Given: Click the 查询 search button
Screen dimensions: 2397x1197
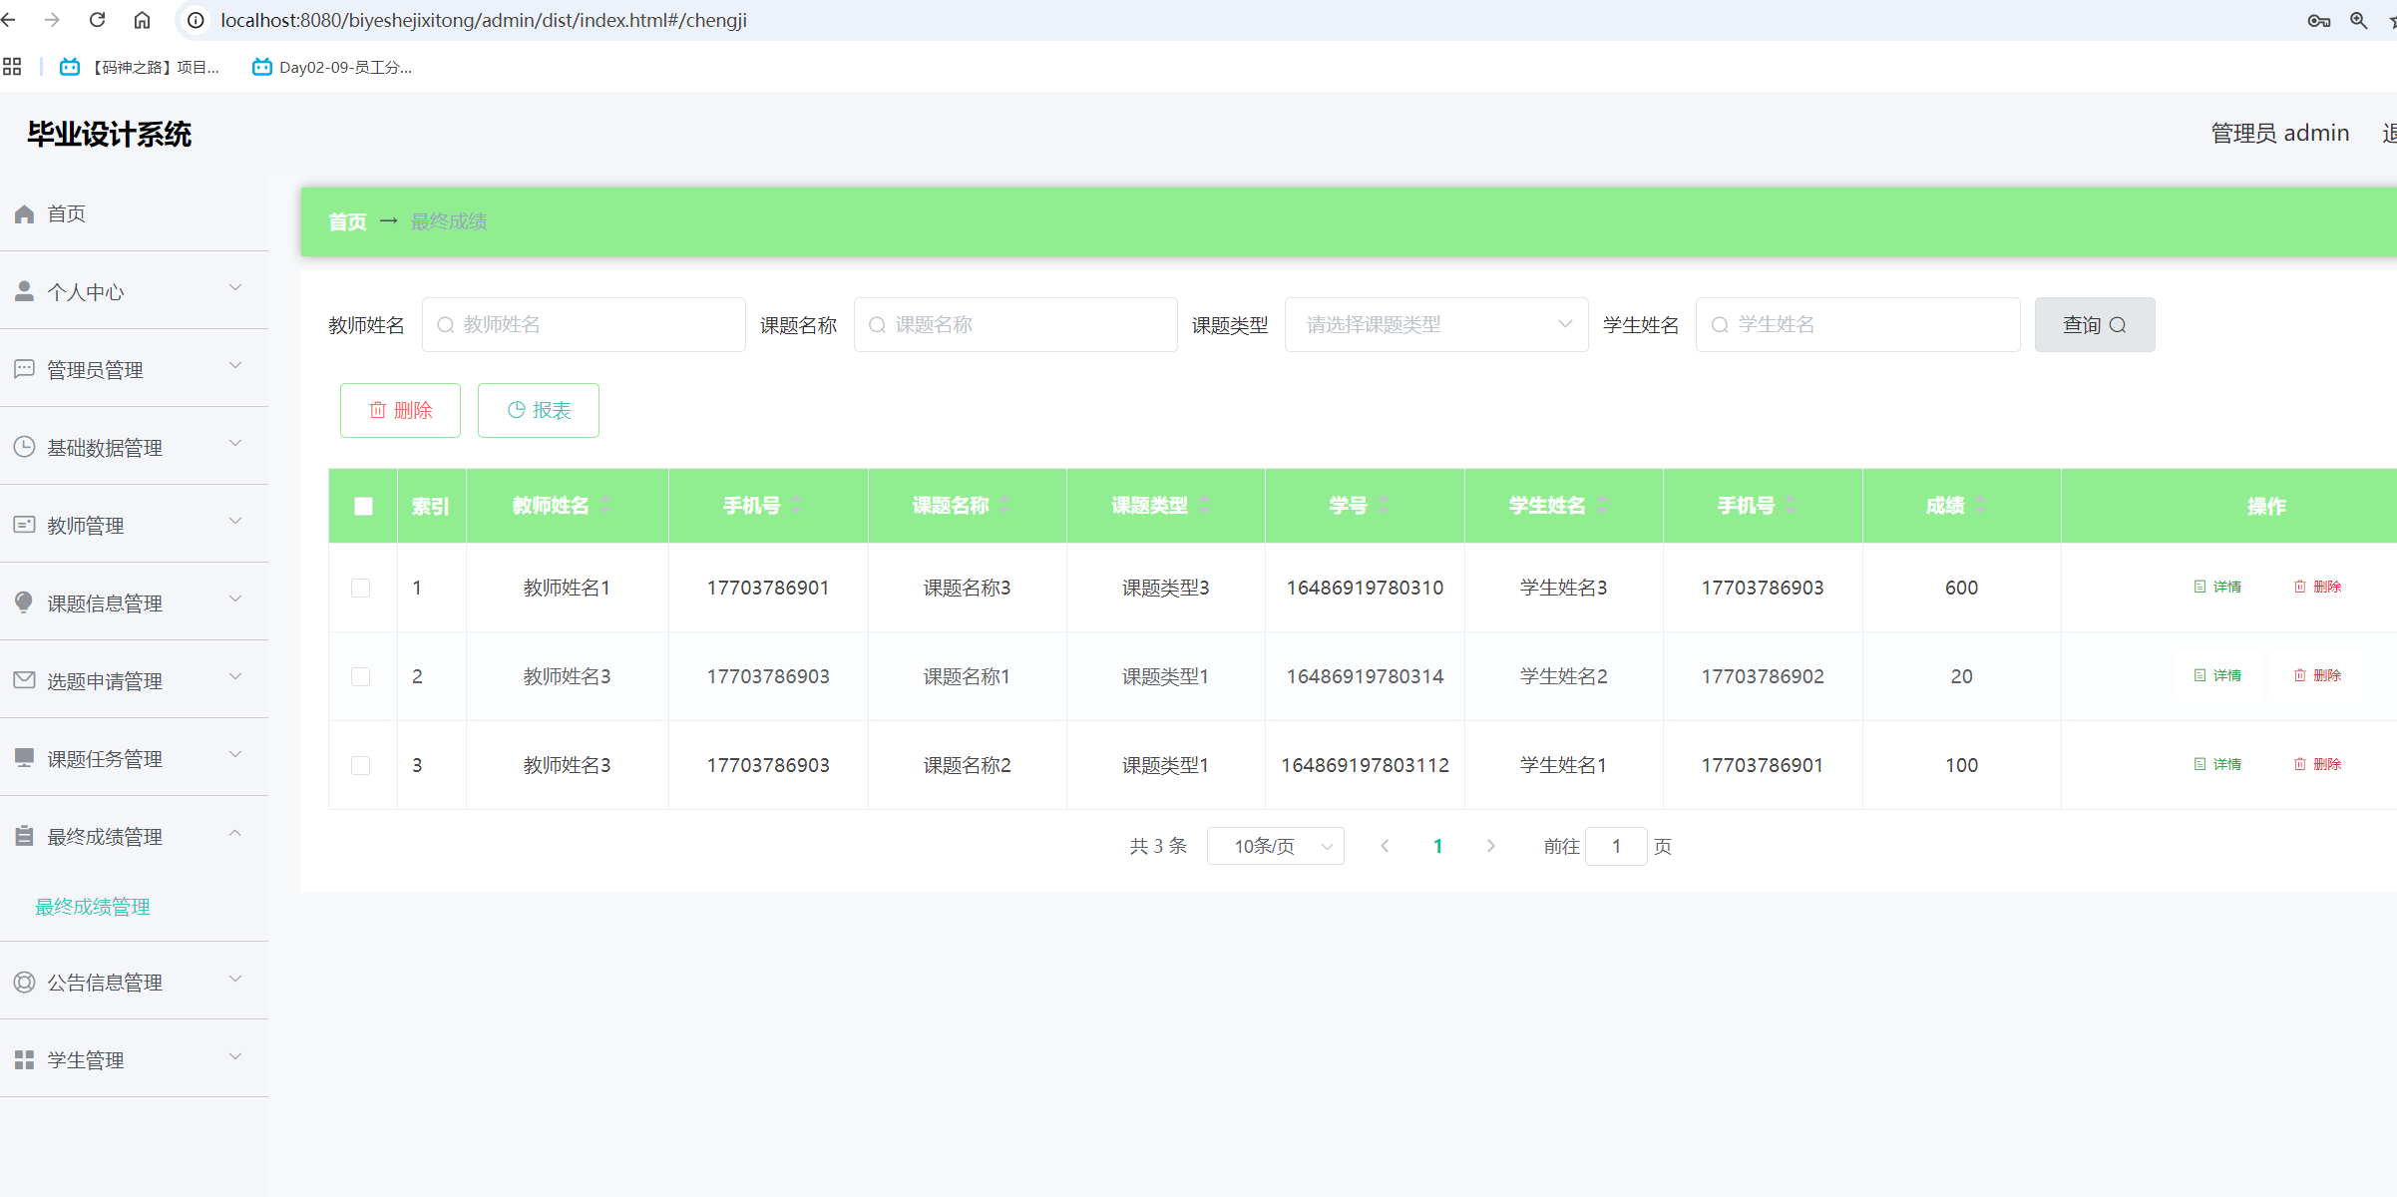Looking at the screenshot, I should [x=2094, y=324].
